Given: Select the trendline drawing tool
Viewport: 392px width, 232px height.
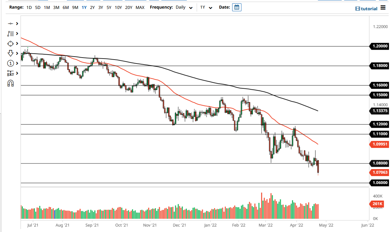Looking at the screenshot, I should pos(11,23).
